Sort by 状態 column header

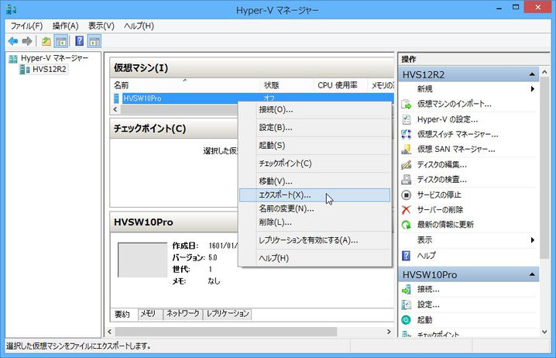tap(287, 85)
